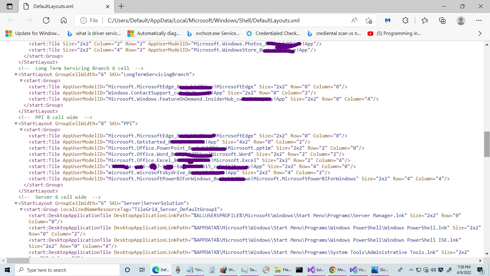This screenshot has height=276, width=490.
Task: Open 'Credentialed Check...' bookmark
Action: [273, 33]
